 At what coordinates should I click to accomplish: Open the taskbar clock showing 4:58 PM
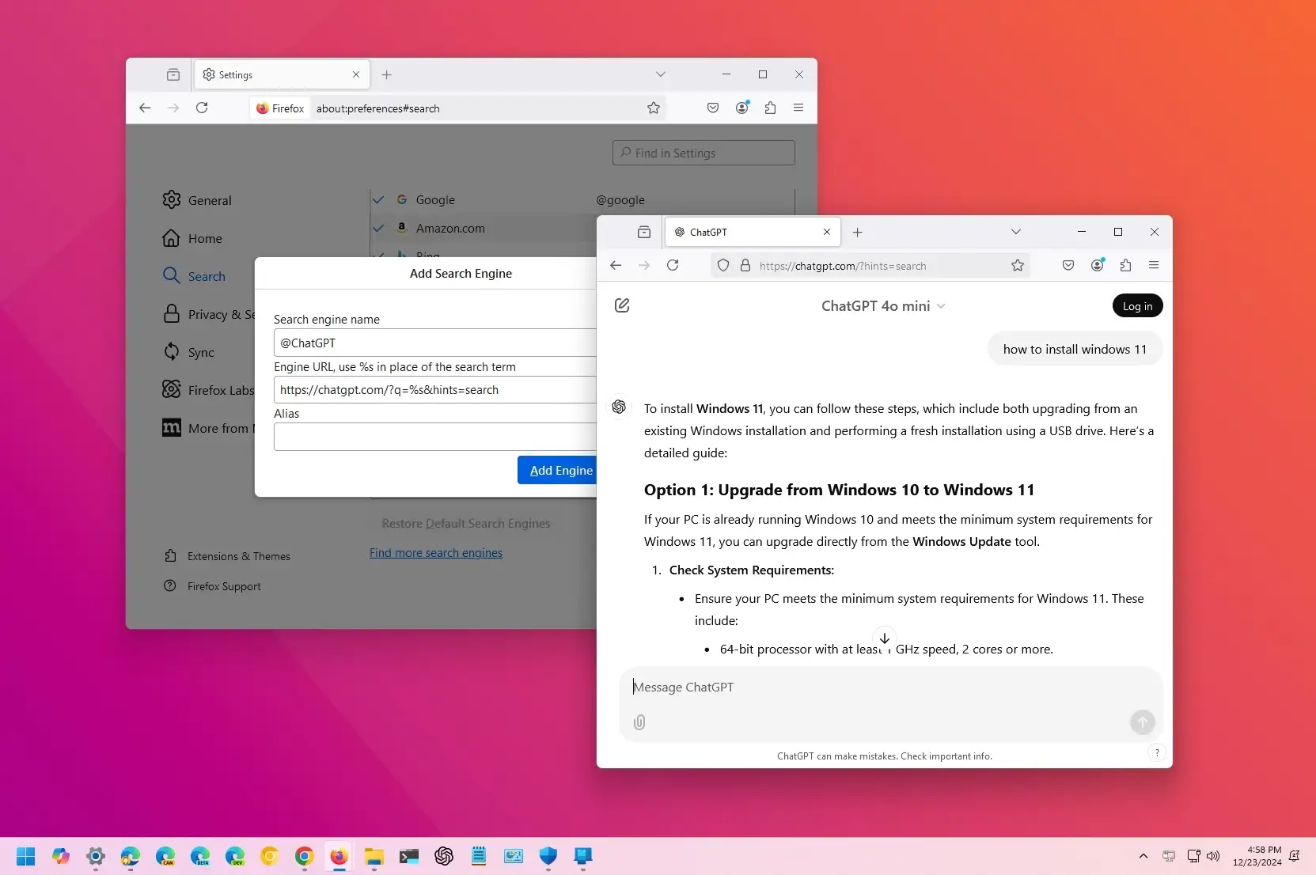tap(1257, 856)
